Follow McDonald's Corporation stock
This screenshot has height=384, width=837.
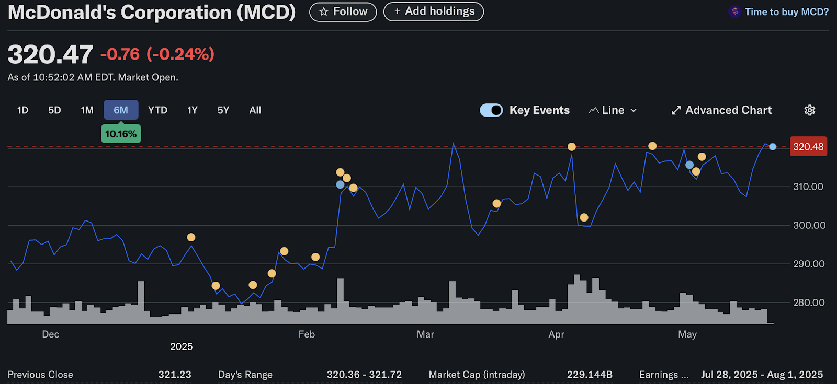click(343, 11)
